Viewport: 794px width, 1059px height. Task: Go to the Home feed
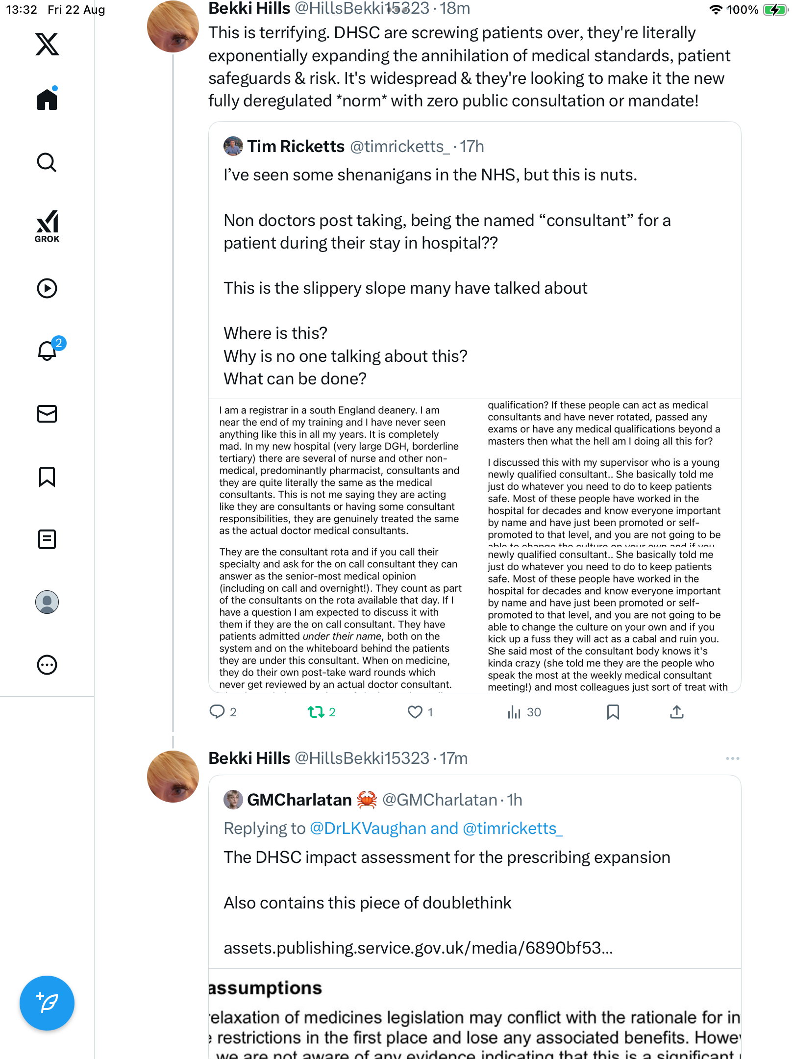click(47, 100)
